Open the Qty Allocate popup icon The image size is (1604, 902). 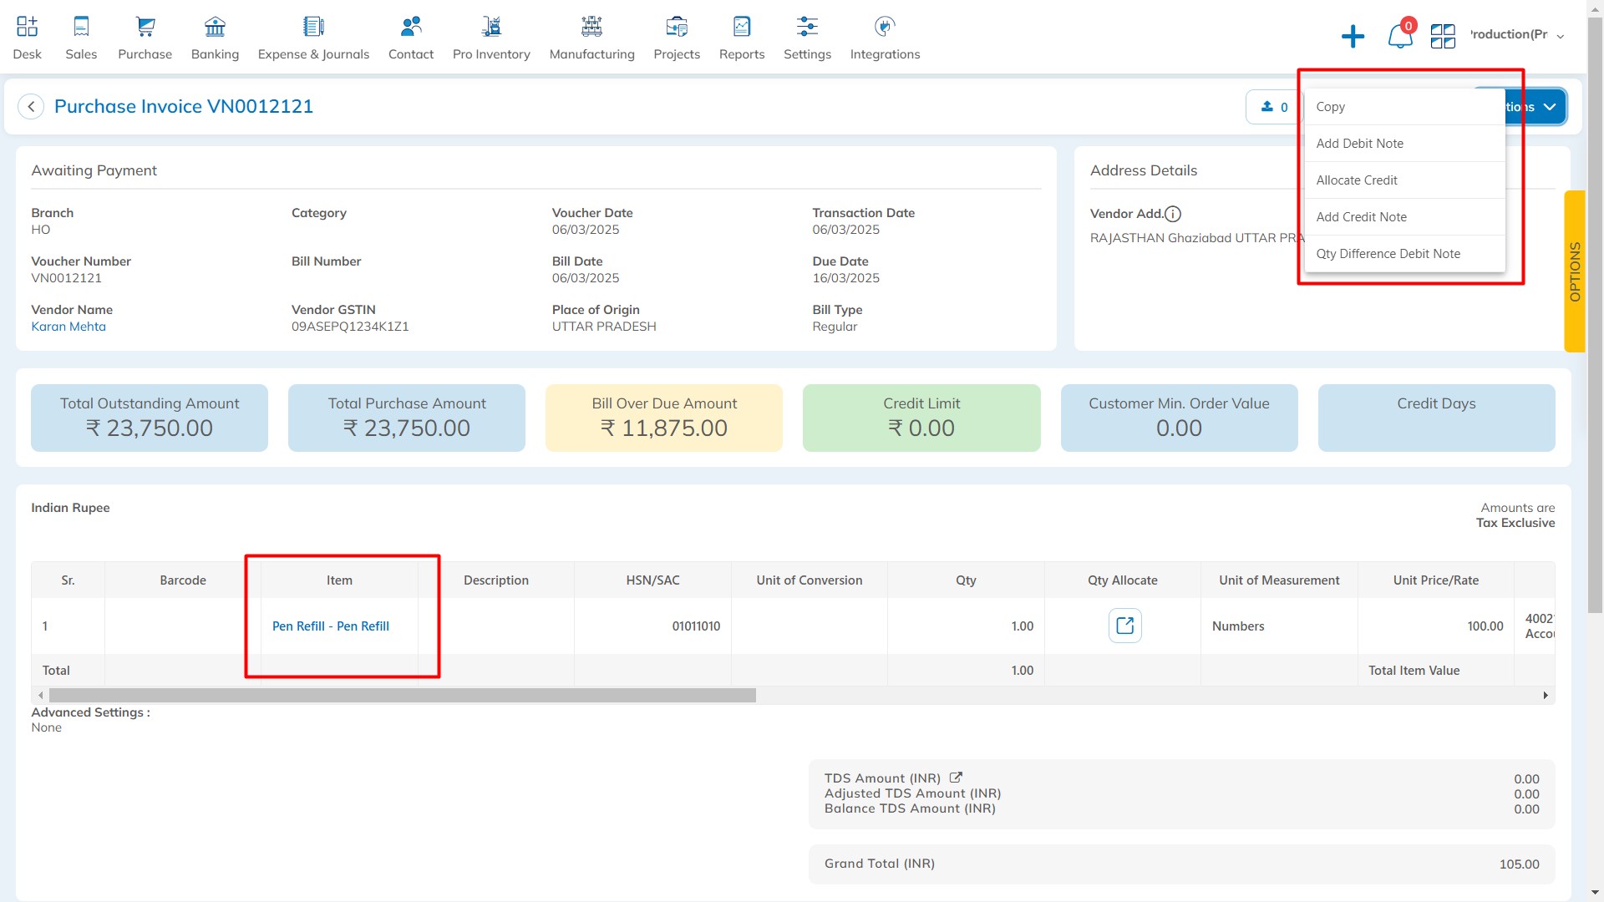coord(1124,626)
